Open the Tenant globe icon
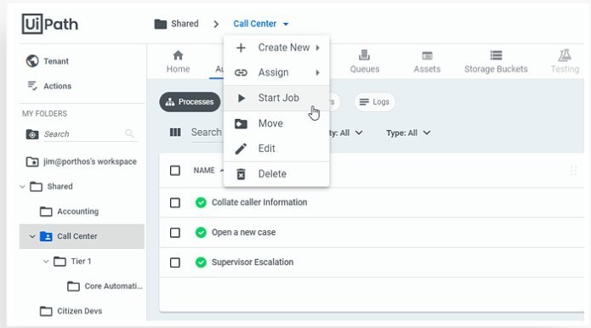This screenshot has width=591, height=328. point(32,61)
